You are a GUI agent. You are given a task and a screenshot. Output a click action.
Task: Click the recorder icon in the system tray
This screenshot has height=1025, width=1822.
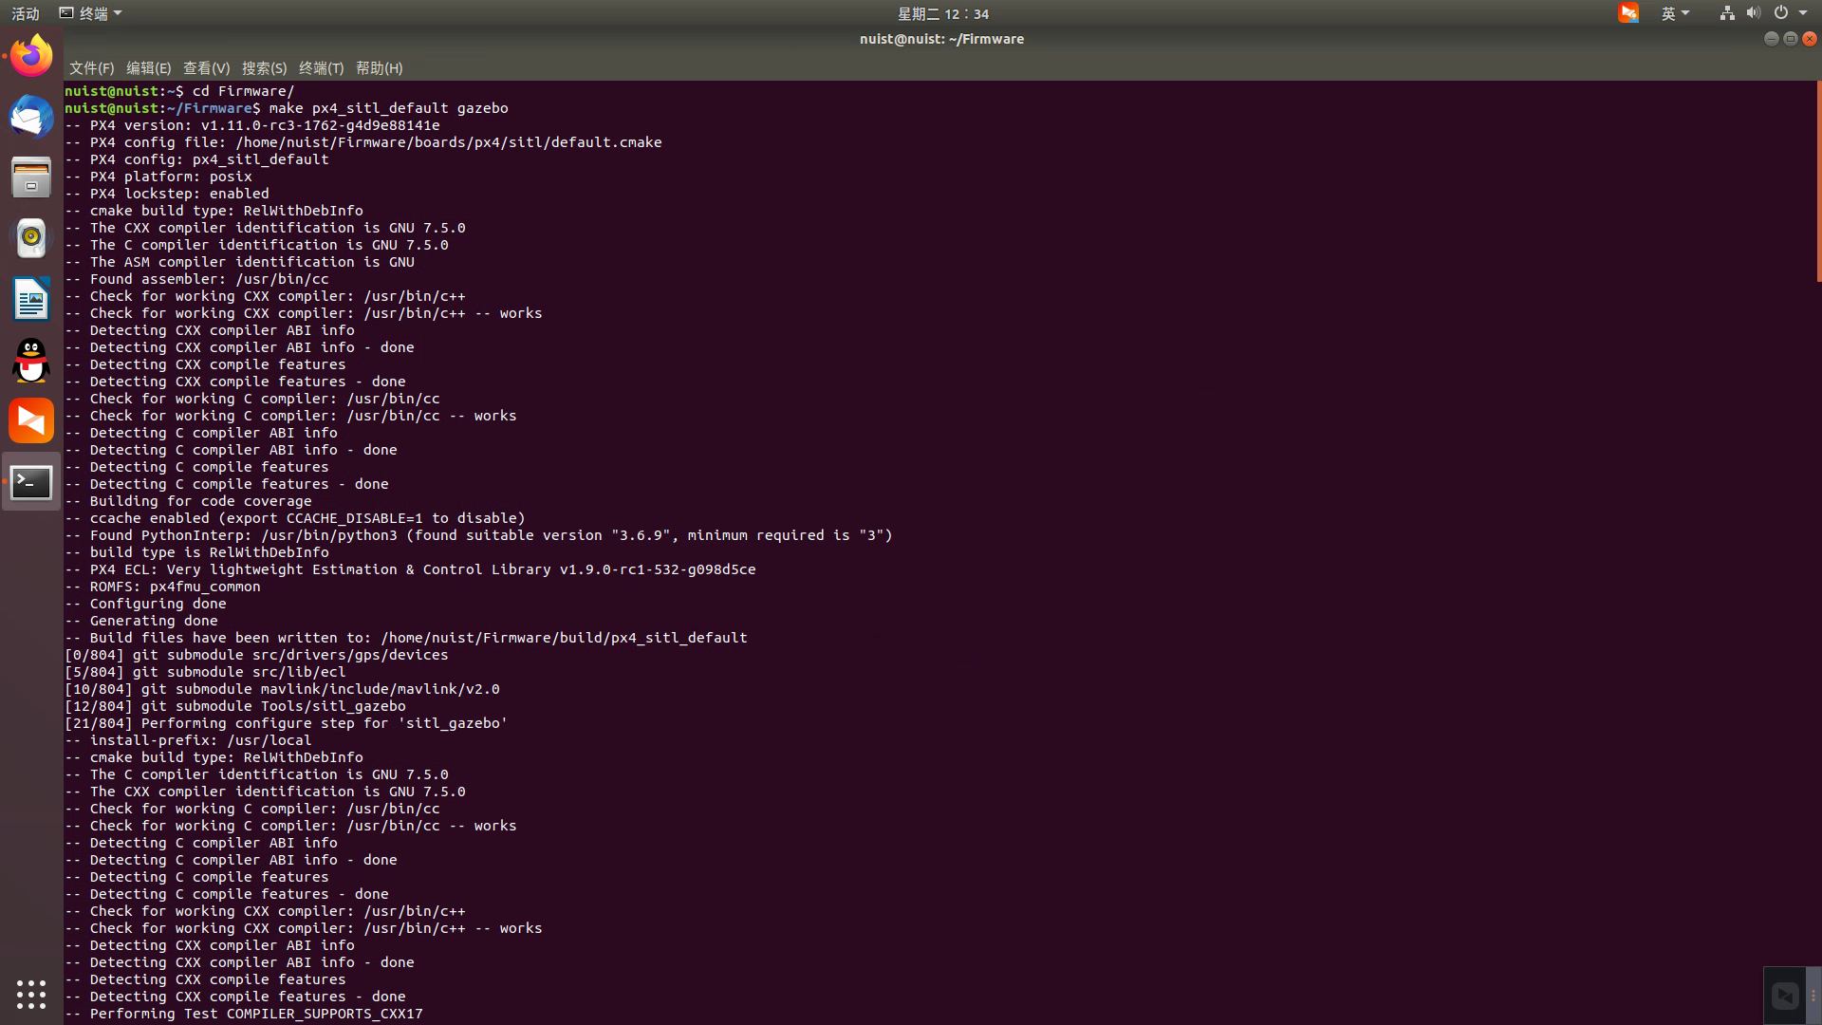click(1629, 13)
